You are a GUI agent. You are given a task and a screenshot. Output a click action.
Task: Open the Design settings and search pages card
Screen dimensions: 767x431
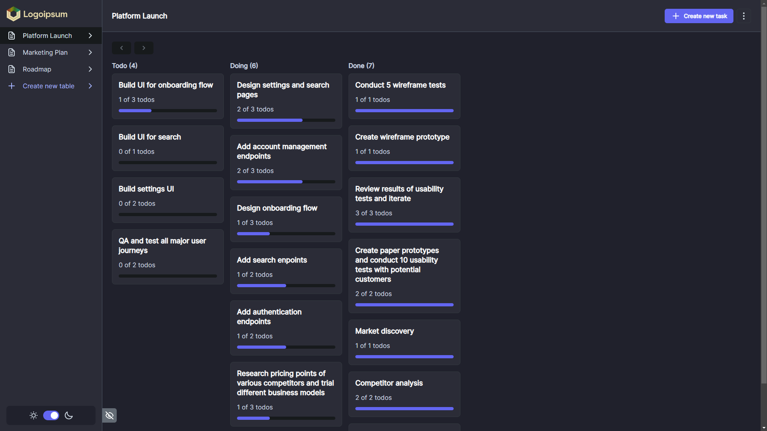(x=286, y=101)
